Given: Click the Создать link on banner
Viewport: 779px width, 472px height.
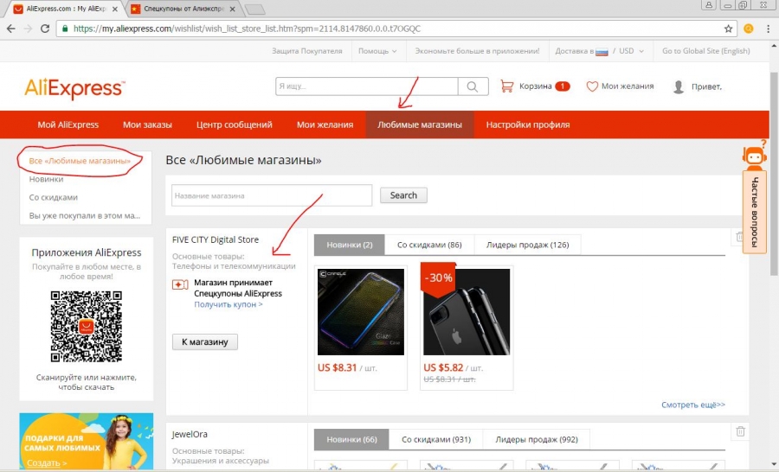Looking at the screenshot, I should click(x=47, y=463).
